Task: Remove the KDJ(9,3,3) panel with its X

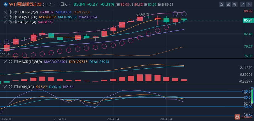Action: tap(5, 87)
